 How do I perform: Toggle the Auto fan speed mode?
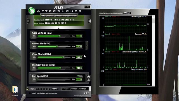click(x=80, y=76)
